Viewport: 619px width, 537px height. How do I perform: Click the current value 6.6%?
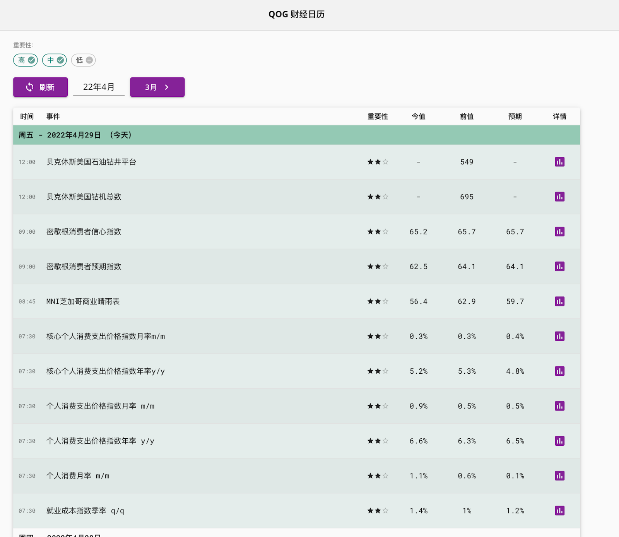tap(418, 441)
